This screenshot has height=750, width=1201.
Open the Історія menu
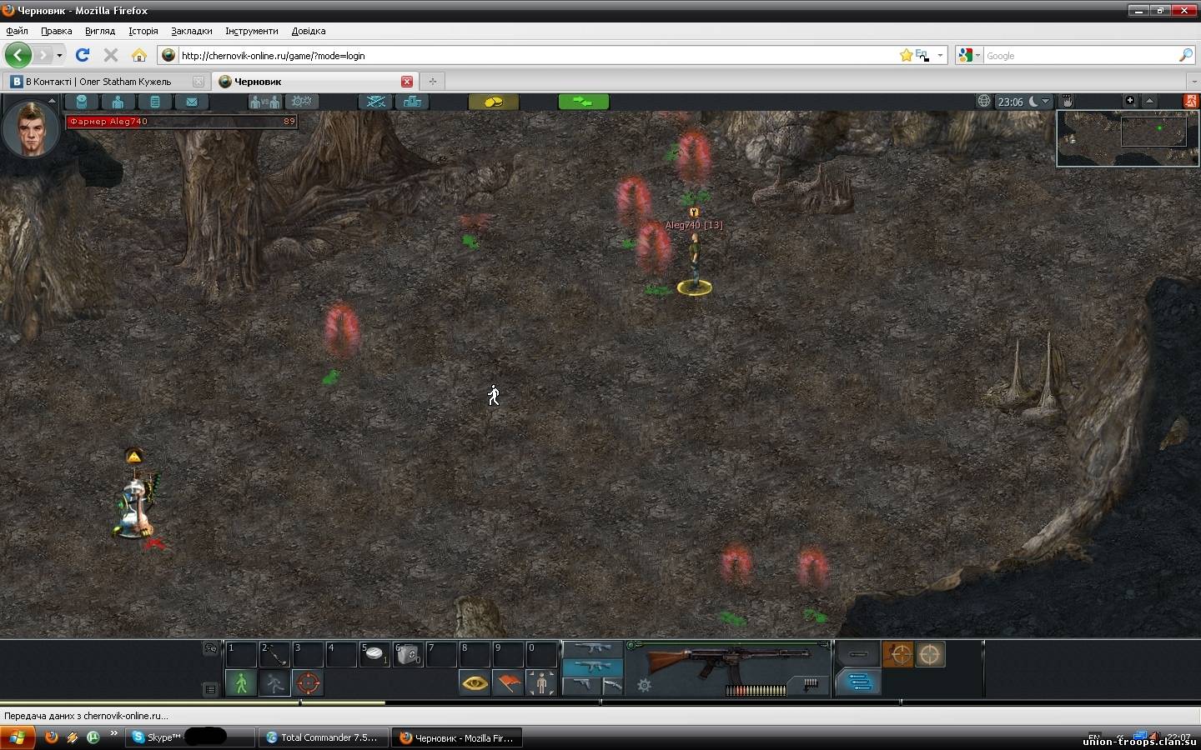point(143,31)
